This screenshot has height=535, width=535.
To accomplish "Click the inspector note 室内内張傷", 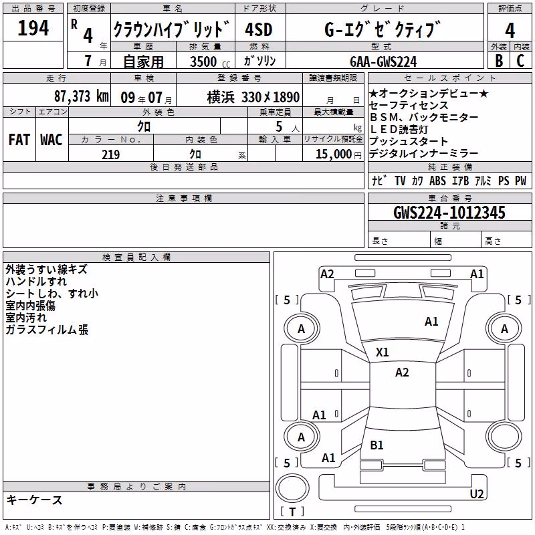I will [x=30, y=306].
